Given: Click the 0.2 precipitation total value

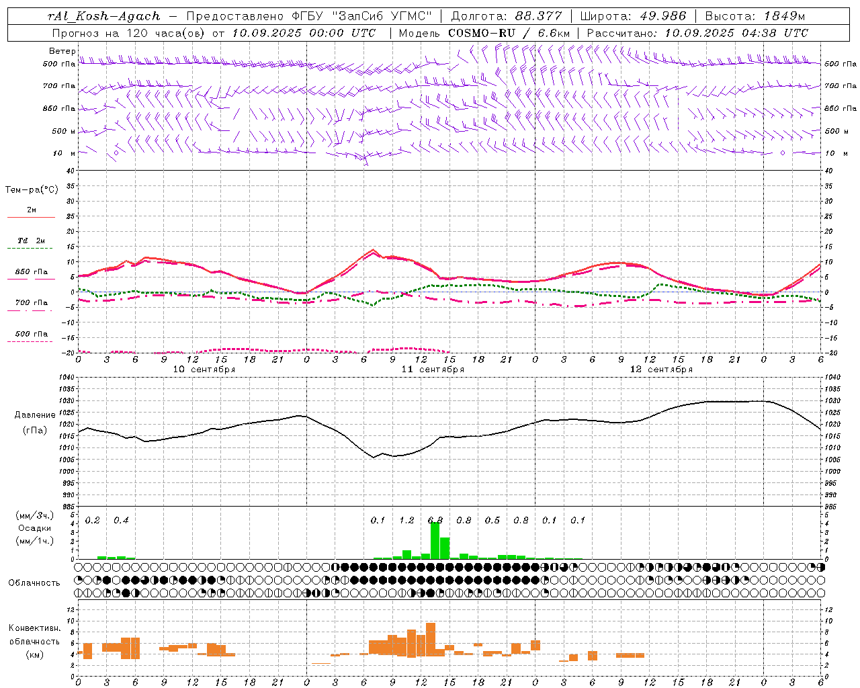Looking at the screenshot, I should [93, 521].
